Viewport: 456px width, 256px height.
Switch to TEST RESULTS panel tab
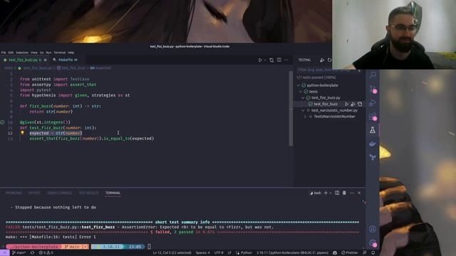point(88,193)
